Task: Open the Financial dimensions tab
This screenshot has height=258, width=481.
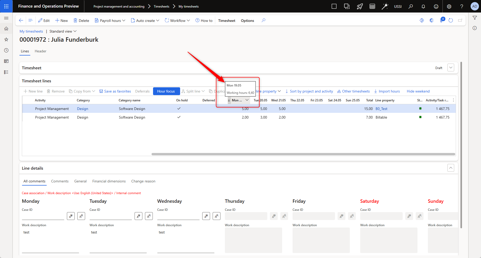Action: click(x=109, y=181)
